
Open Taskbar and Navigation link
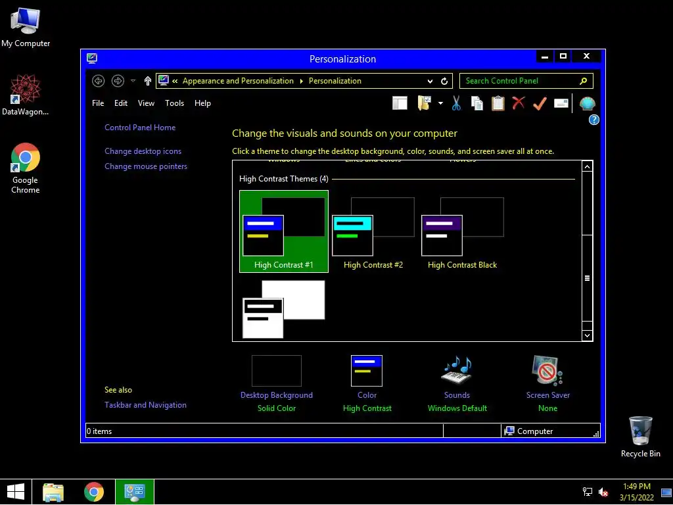[x=145, y=405]
